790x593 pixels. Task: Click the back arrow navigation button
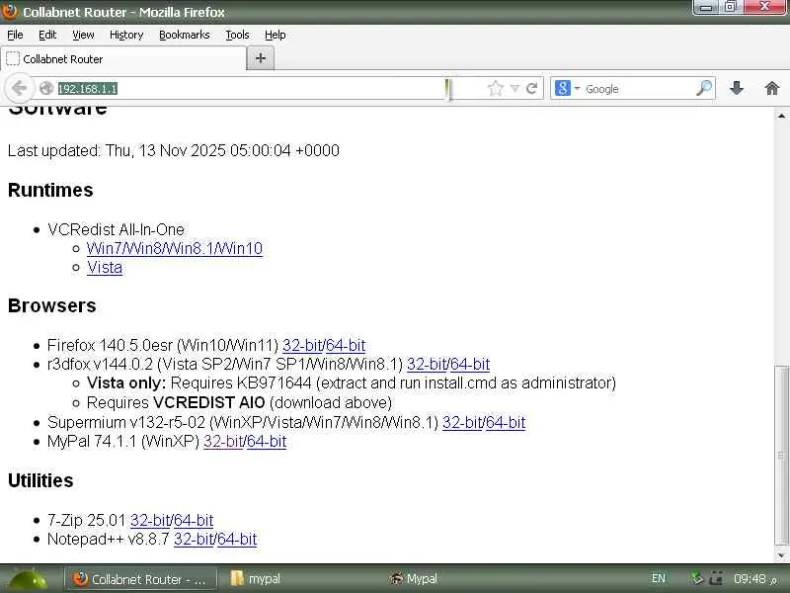click(19, 88)
